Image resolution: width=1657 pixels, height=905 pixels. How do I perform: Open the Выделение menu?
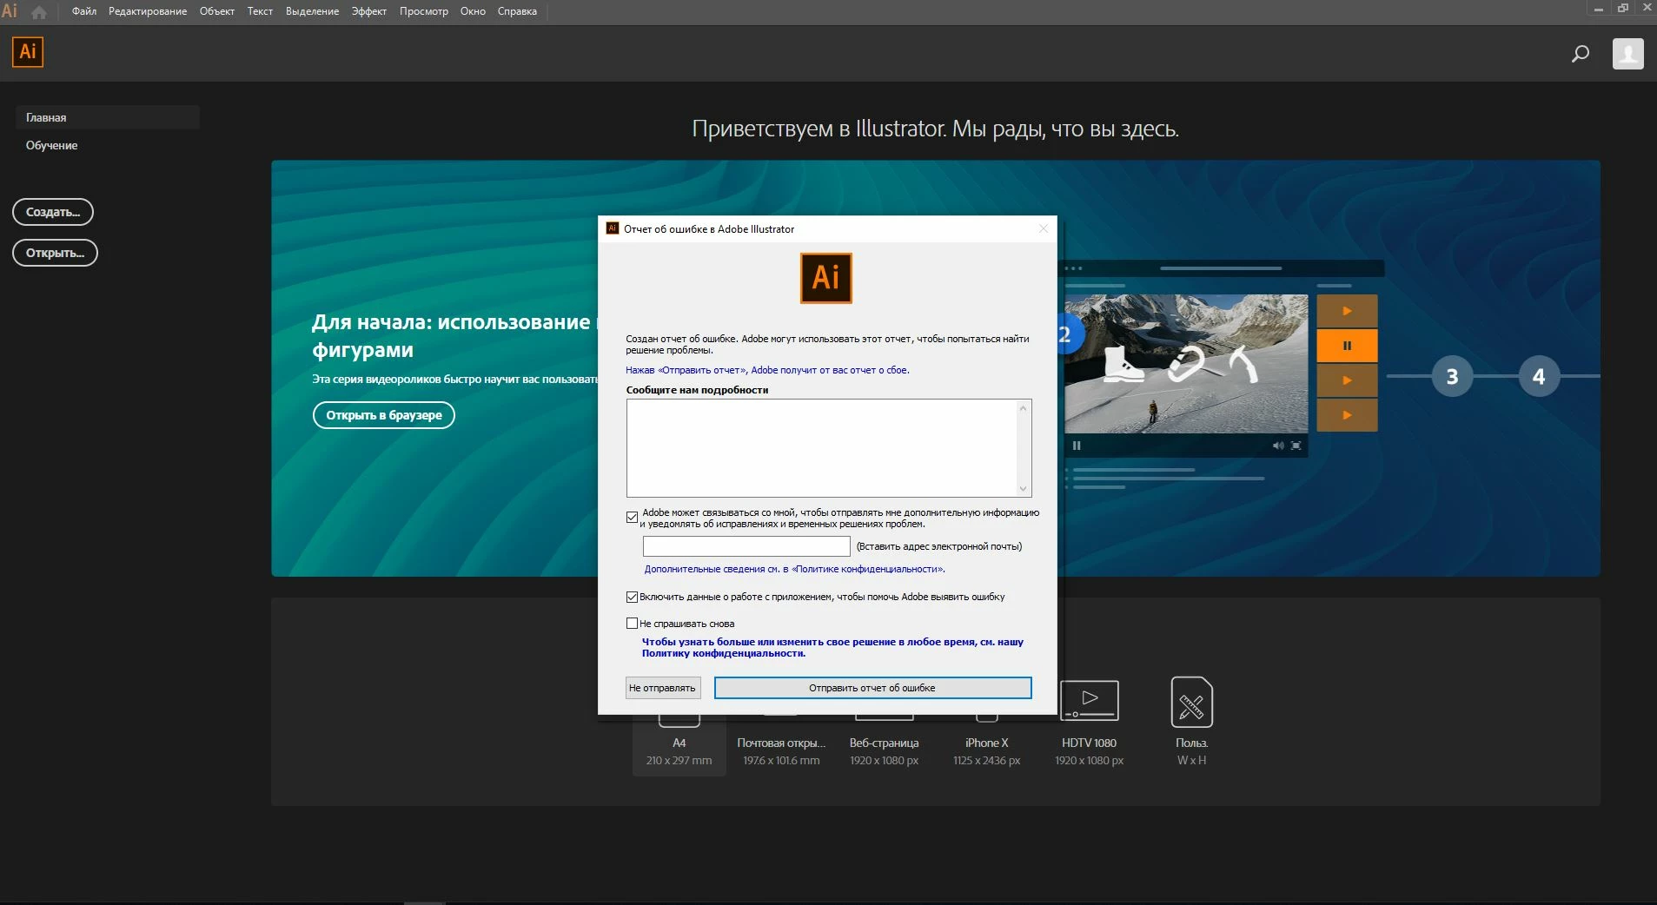312,11
